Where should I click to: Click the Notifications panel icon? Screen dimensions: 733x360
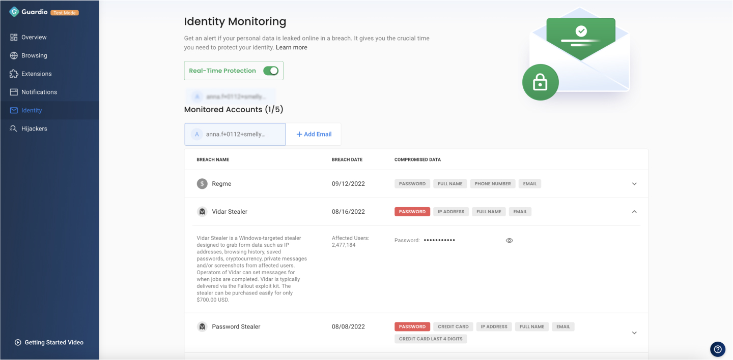pos(14,92)
